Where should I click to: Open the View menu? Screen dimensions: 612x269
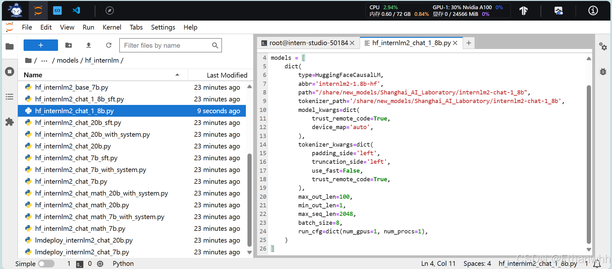coord(67,27)
